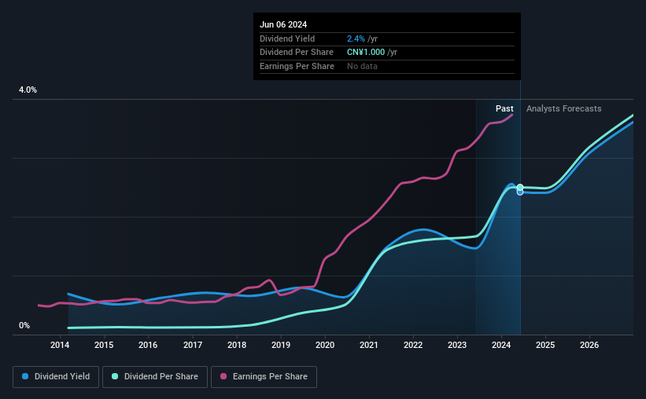646x399 pixels.
Task: Click the CN¥1.000 Dividend Per Share value
Action: [x=366, y=53]
